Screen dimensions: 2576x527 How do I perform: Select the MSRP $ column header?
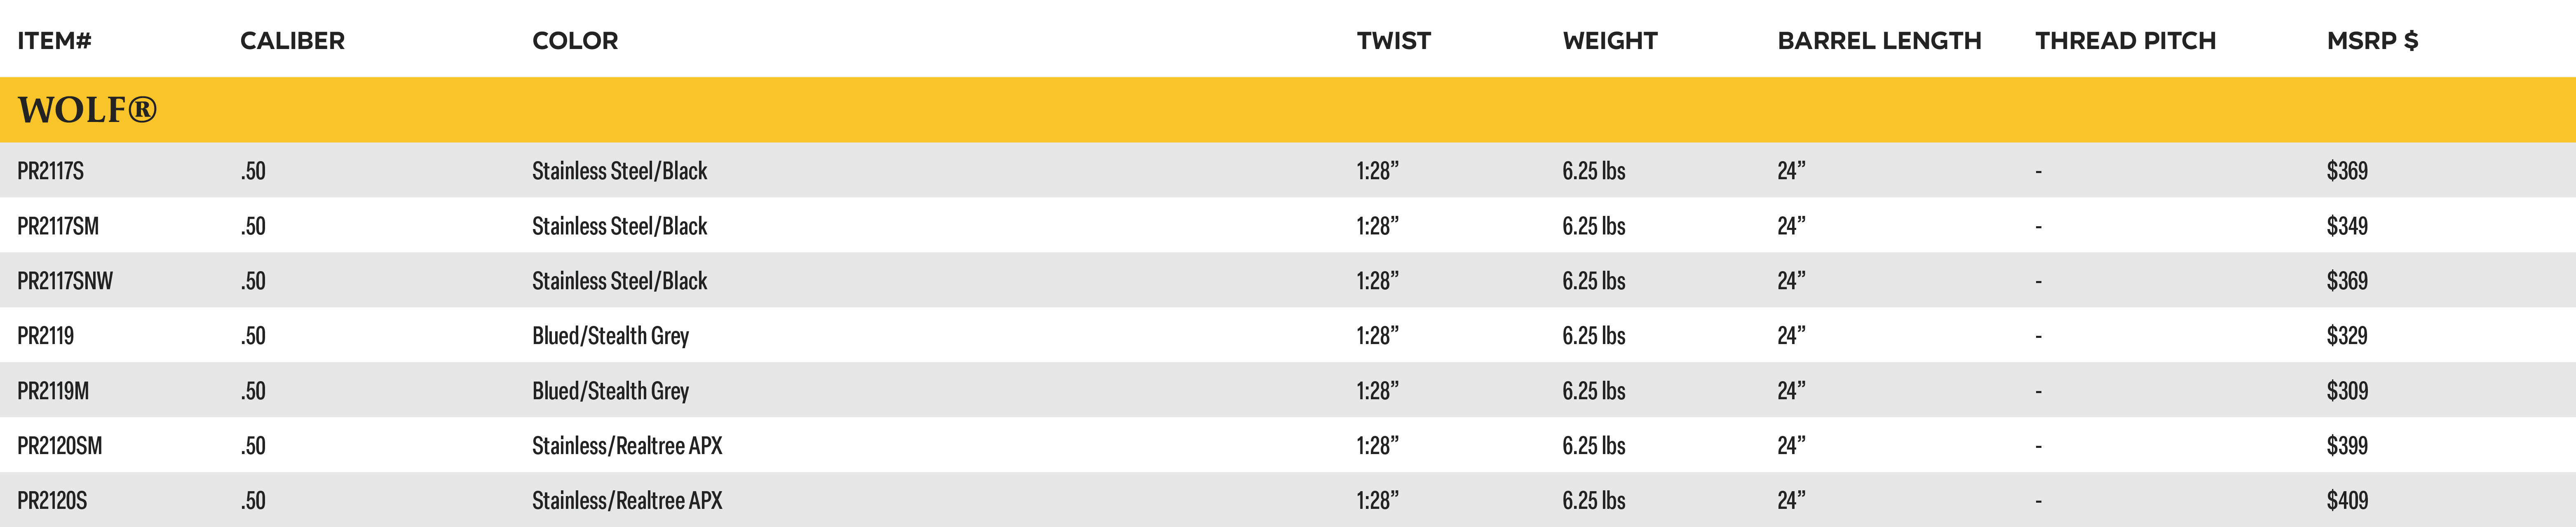click(x=2372, y=41)
